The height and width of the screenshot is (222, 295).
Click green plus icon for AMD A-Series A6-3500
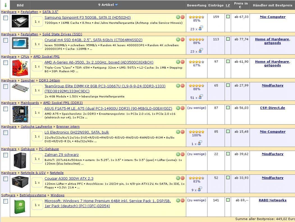click(178, 62)
